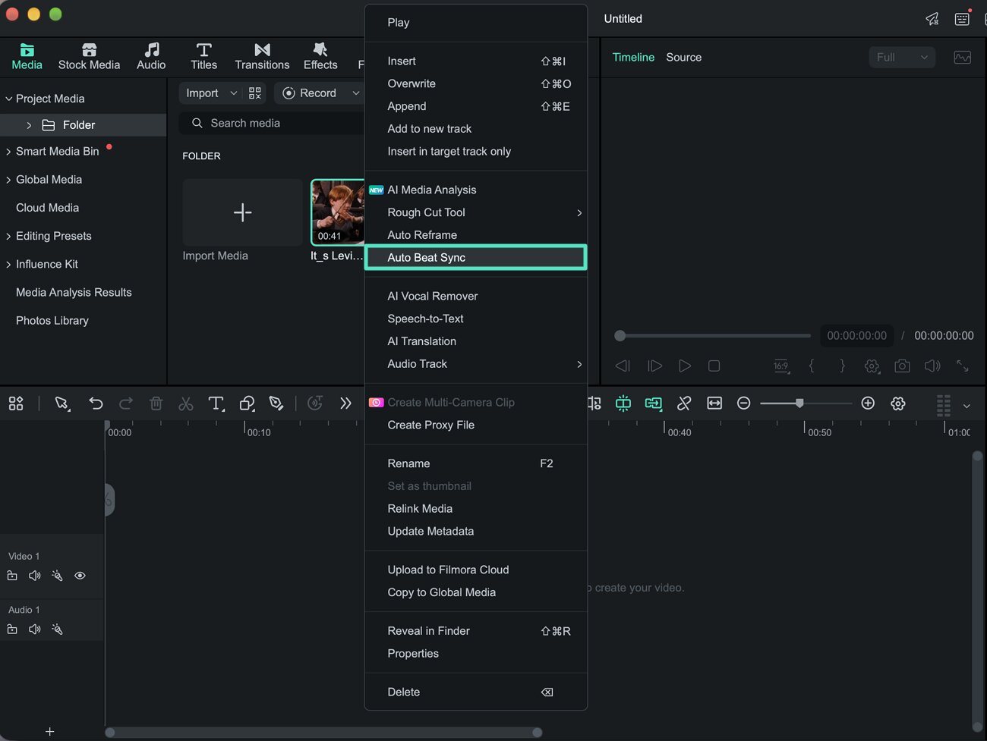Toggle the timeline link/unlink icon
Image resolution: width=987 pixels, height=741 pixels.
click(x=684, y=403)
